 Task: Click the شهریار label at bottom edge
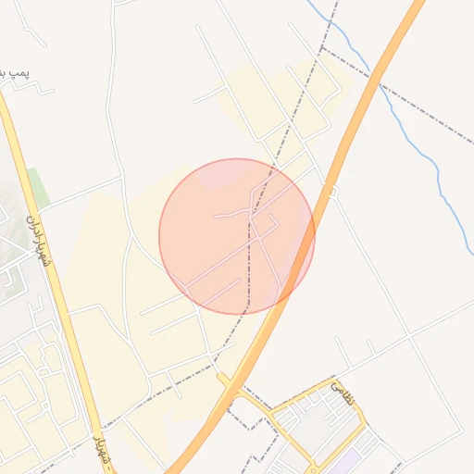(x=102, y=454)
